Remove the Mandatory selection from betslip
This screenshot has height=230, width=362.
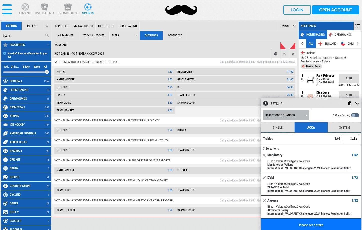[264, 155]
